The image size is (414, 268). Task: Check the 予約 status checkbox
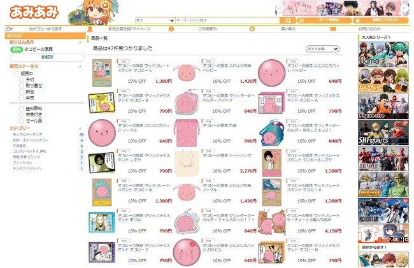(22, 80)
